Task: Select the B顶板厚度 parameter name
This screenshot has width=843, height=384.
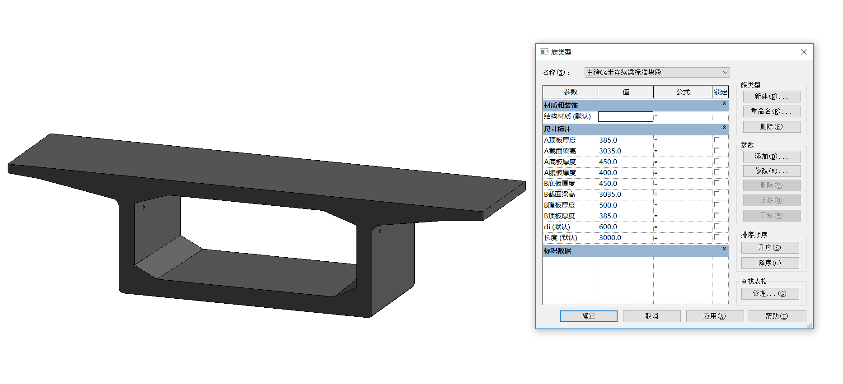Action: click(559, 216)
